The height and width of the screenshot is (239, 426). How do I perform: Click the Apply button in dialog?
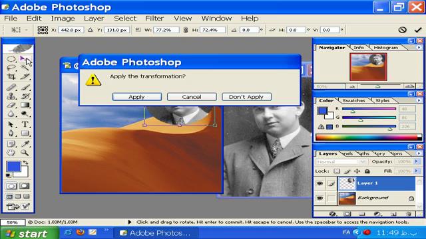(137, 97)
